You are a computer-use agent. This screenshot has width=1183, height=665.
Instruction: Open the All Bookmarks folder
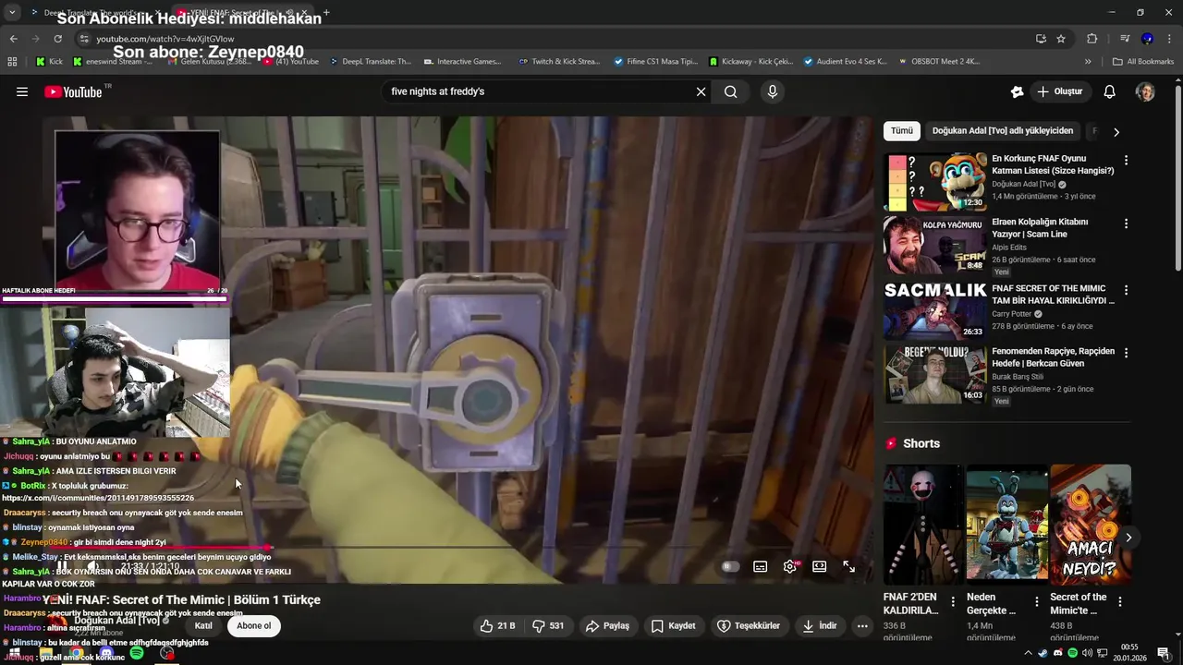(1143, 62)
